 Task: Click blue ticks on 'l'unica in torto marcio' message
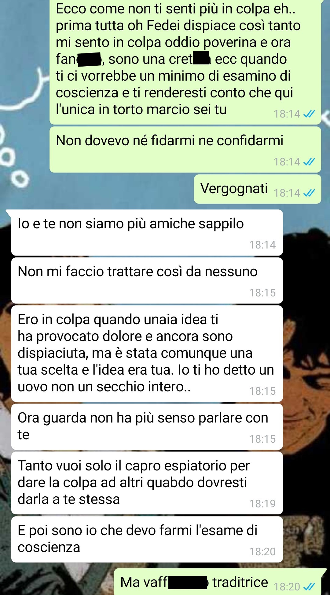[x=309, y=114]
